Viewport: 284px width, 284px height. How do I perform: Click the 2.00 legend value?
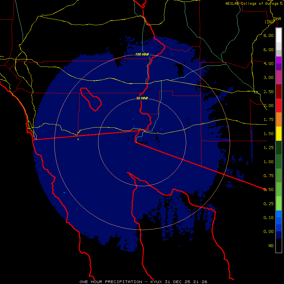point(269,106)
